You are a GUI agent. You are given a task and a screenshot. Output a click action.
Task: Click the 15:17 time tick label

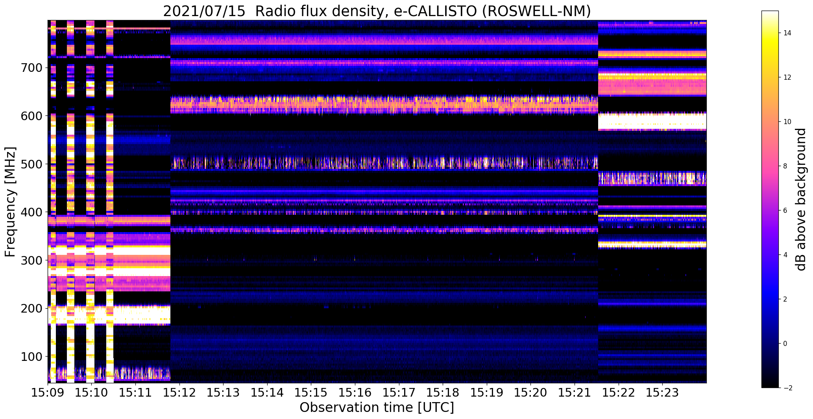[399, 392]
